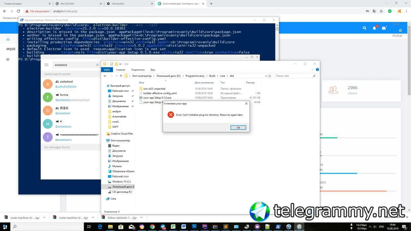Open the core2 folder in sidebar
The image size is (411, 231).
point(115,122)
